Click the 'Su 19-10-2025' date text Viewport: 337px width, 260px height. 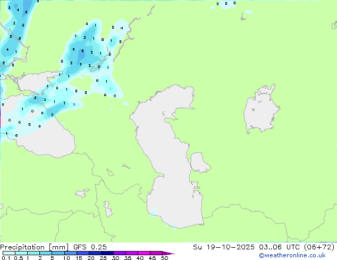224,247
